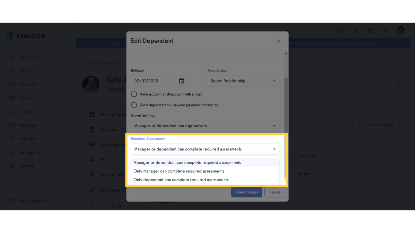Click the Save Changes button
This screenshot has height=233, width=415.
click(x=246, y=192)
